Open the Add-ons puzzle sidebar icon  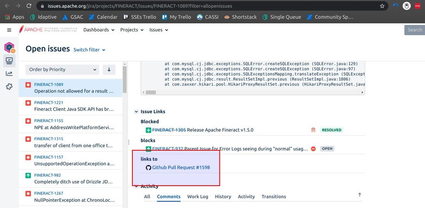[9, 86]
